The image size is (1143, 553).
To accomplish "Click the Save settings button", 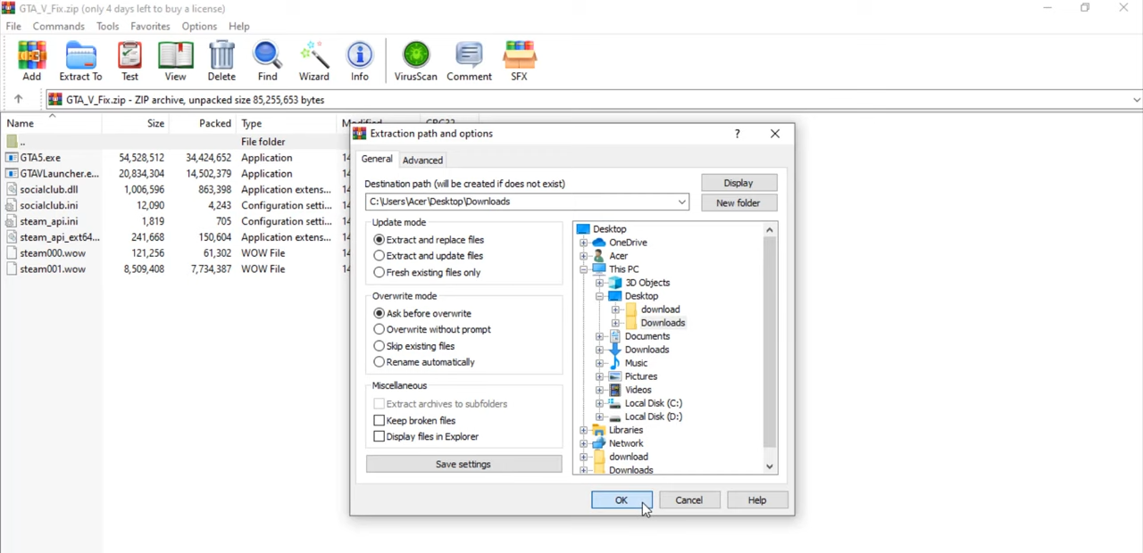I will click(463, 465).
